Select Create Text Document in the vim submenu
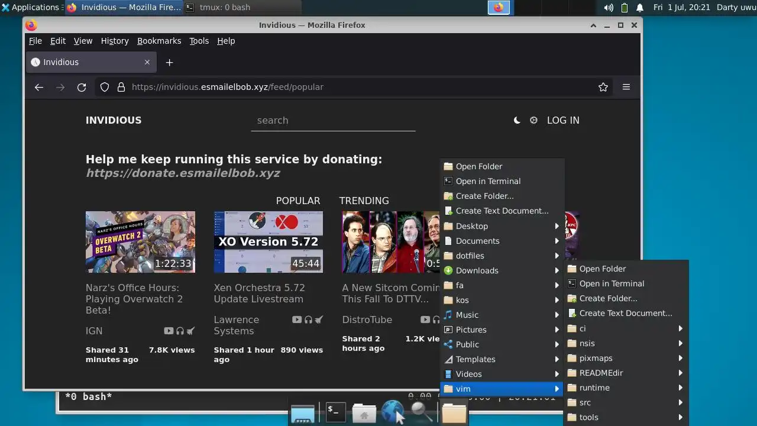Viewport: 757px width, 426px height. click(626, 313)
